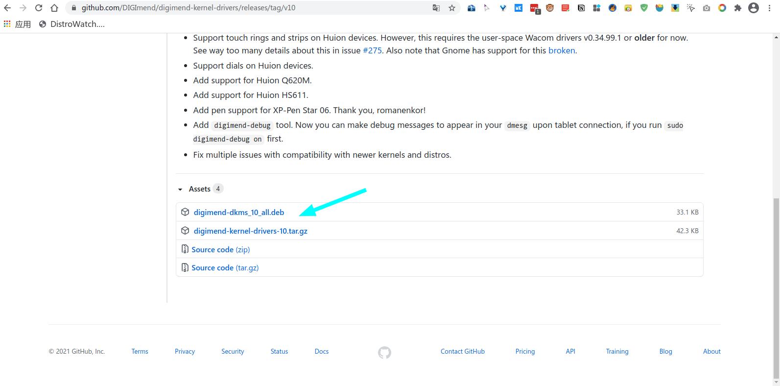The image size is (780, 386).
Task: Open the Status footer link
Action: [279, 351]
